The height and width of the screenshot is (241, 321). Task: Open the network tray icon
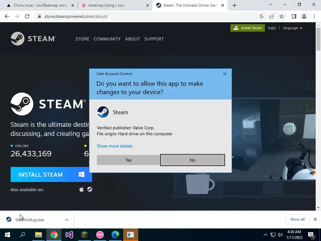(273, 235)
